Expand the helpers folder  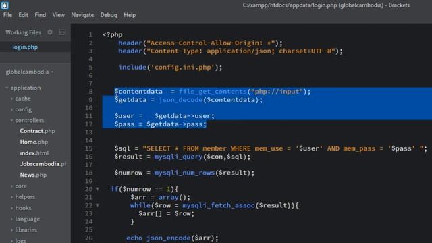12,197
